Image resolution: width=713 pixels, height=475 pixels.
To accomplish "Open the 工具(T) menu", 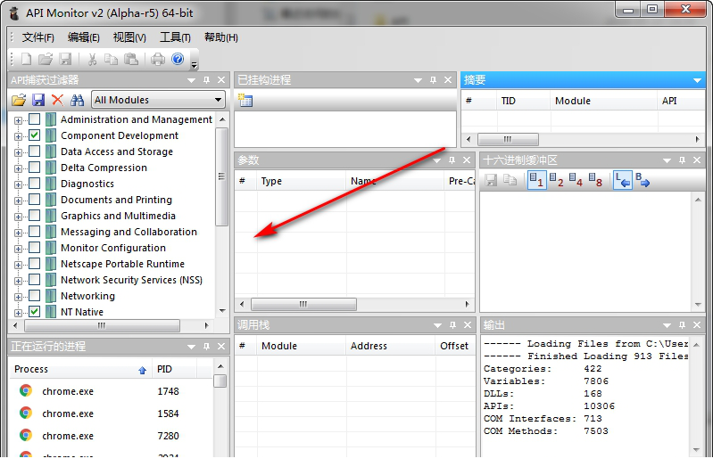I will click(175, 37).
